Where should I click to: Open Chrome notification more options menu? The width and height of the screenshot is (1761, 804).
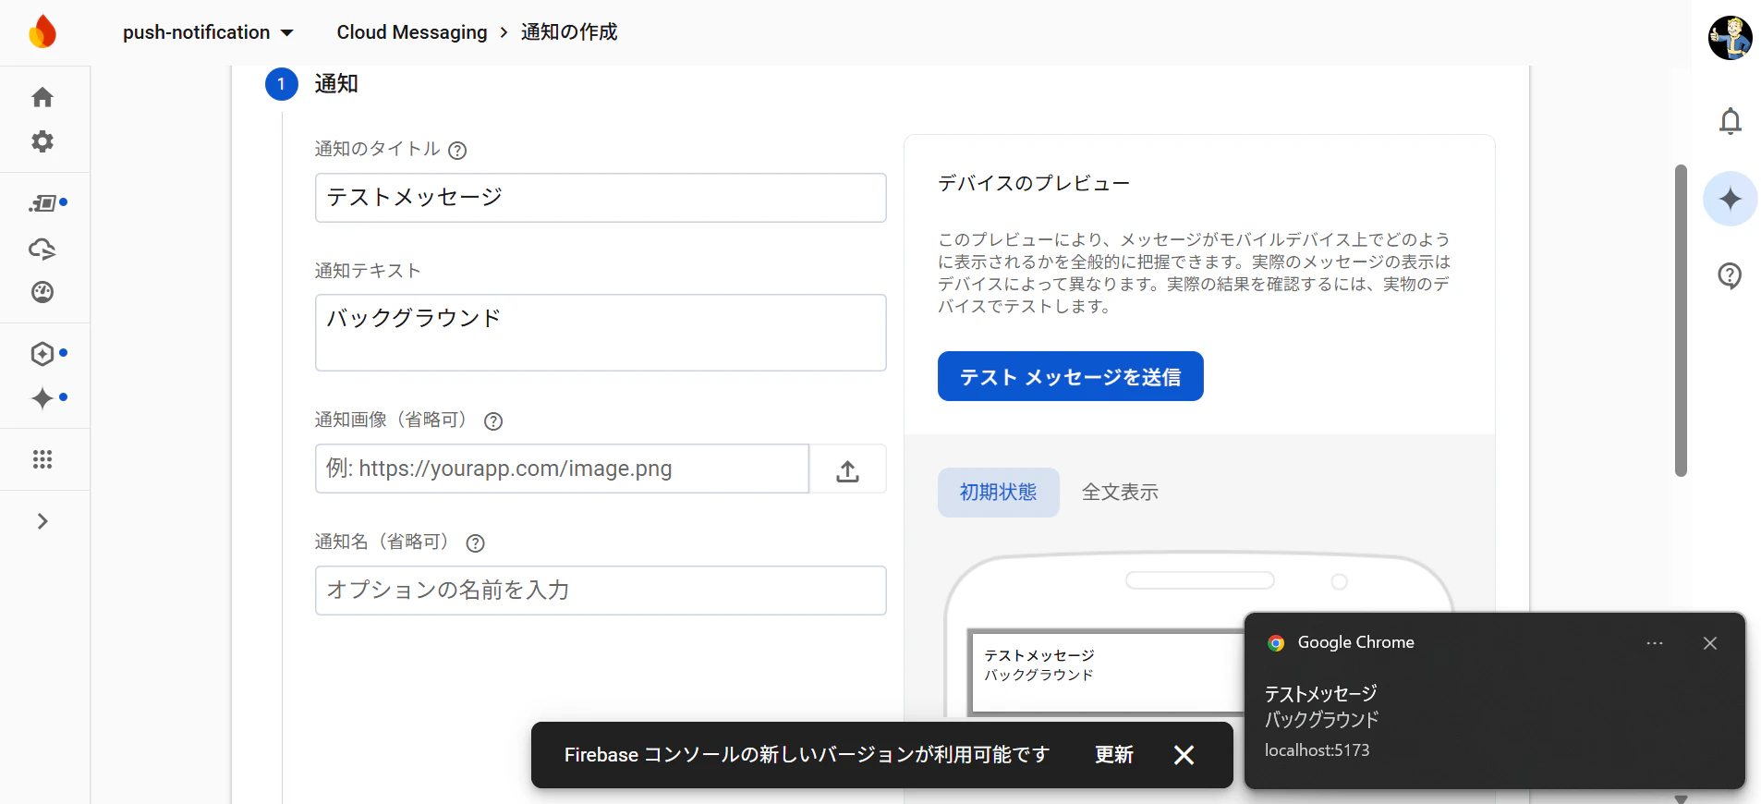(x=1655, y=643)
